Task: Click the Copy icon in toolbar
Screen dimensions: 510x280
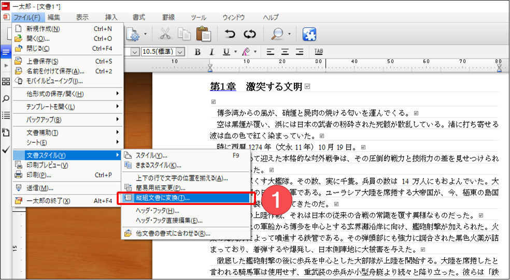Action: [x=184, y=34]
